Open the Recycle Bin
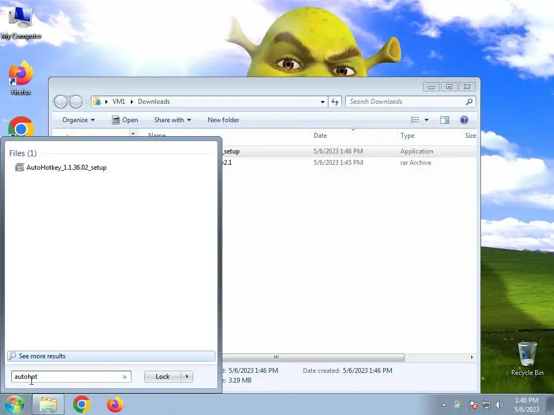This screenshot has width=554, height=415. click(527, 359)
